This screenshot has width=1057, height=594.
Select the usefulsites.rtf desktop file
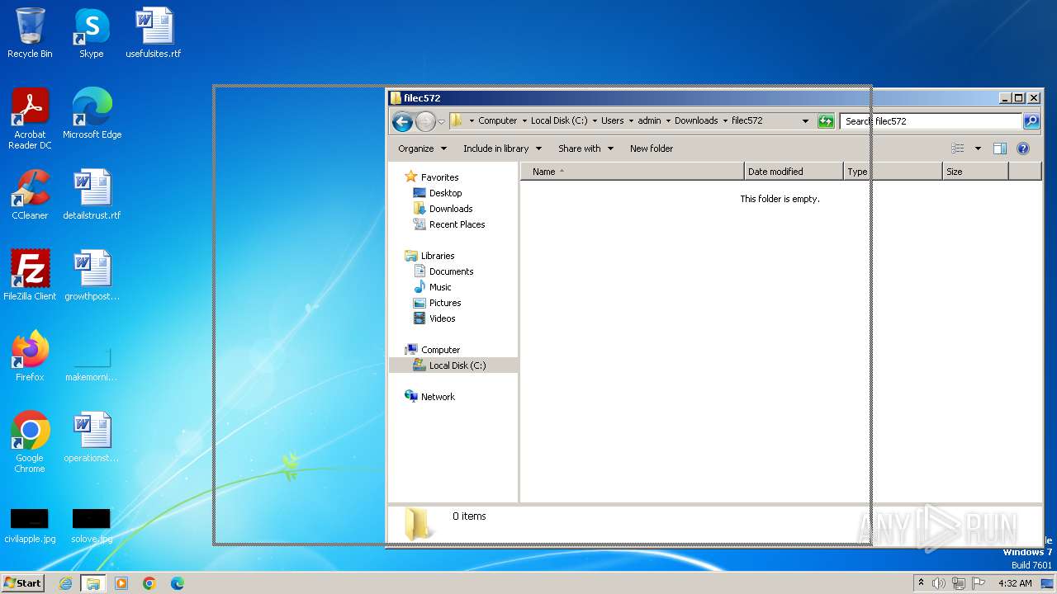[154, 33]
